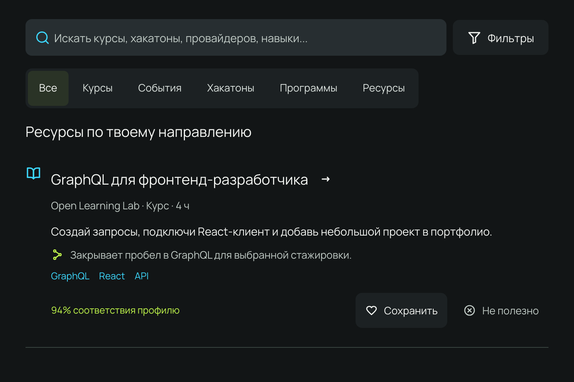Select the GraphQL tag

(x=70, y=276)
